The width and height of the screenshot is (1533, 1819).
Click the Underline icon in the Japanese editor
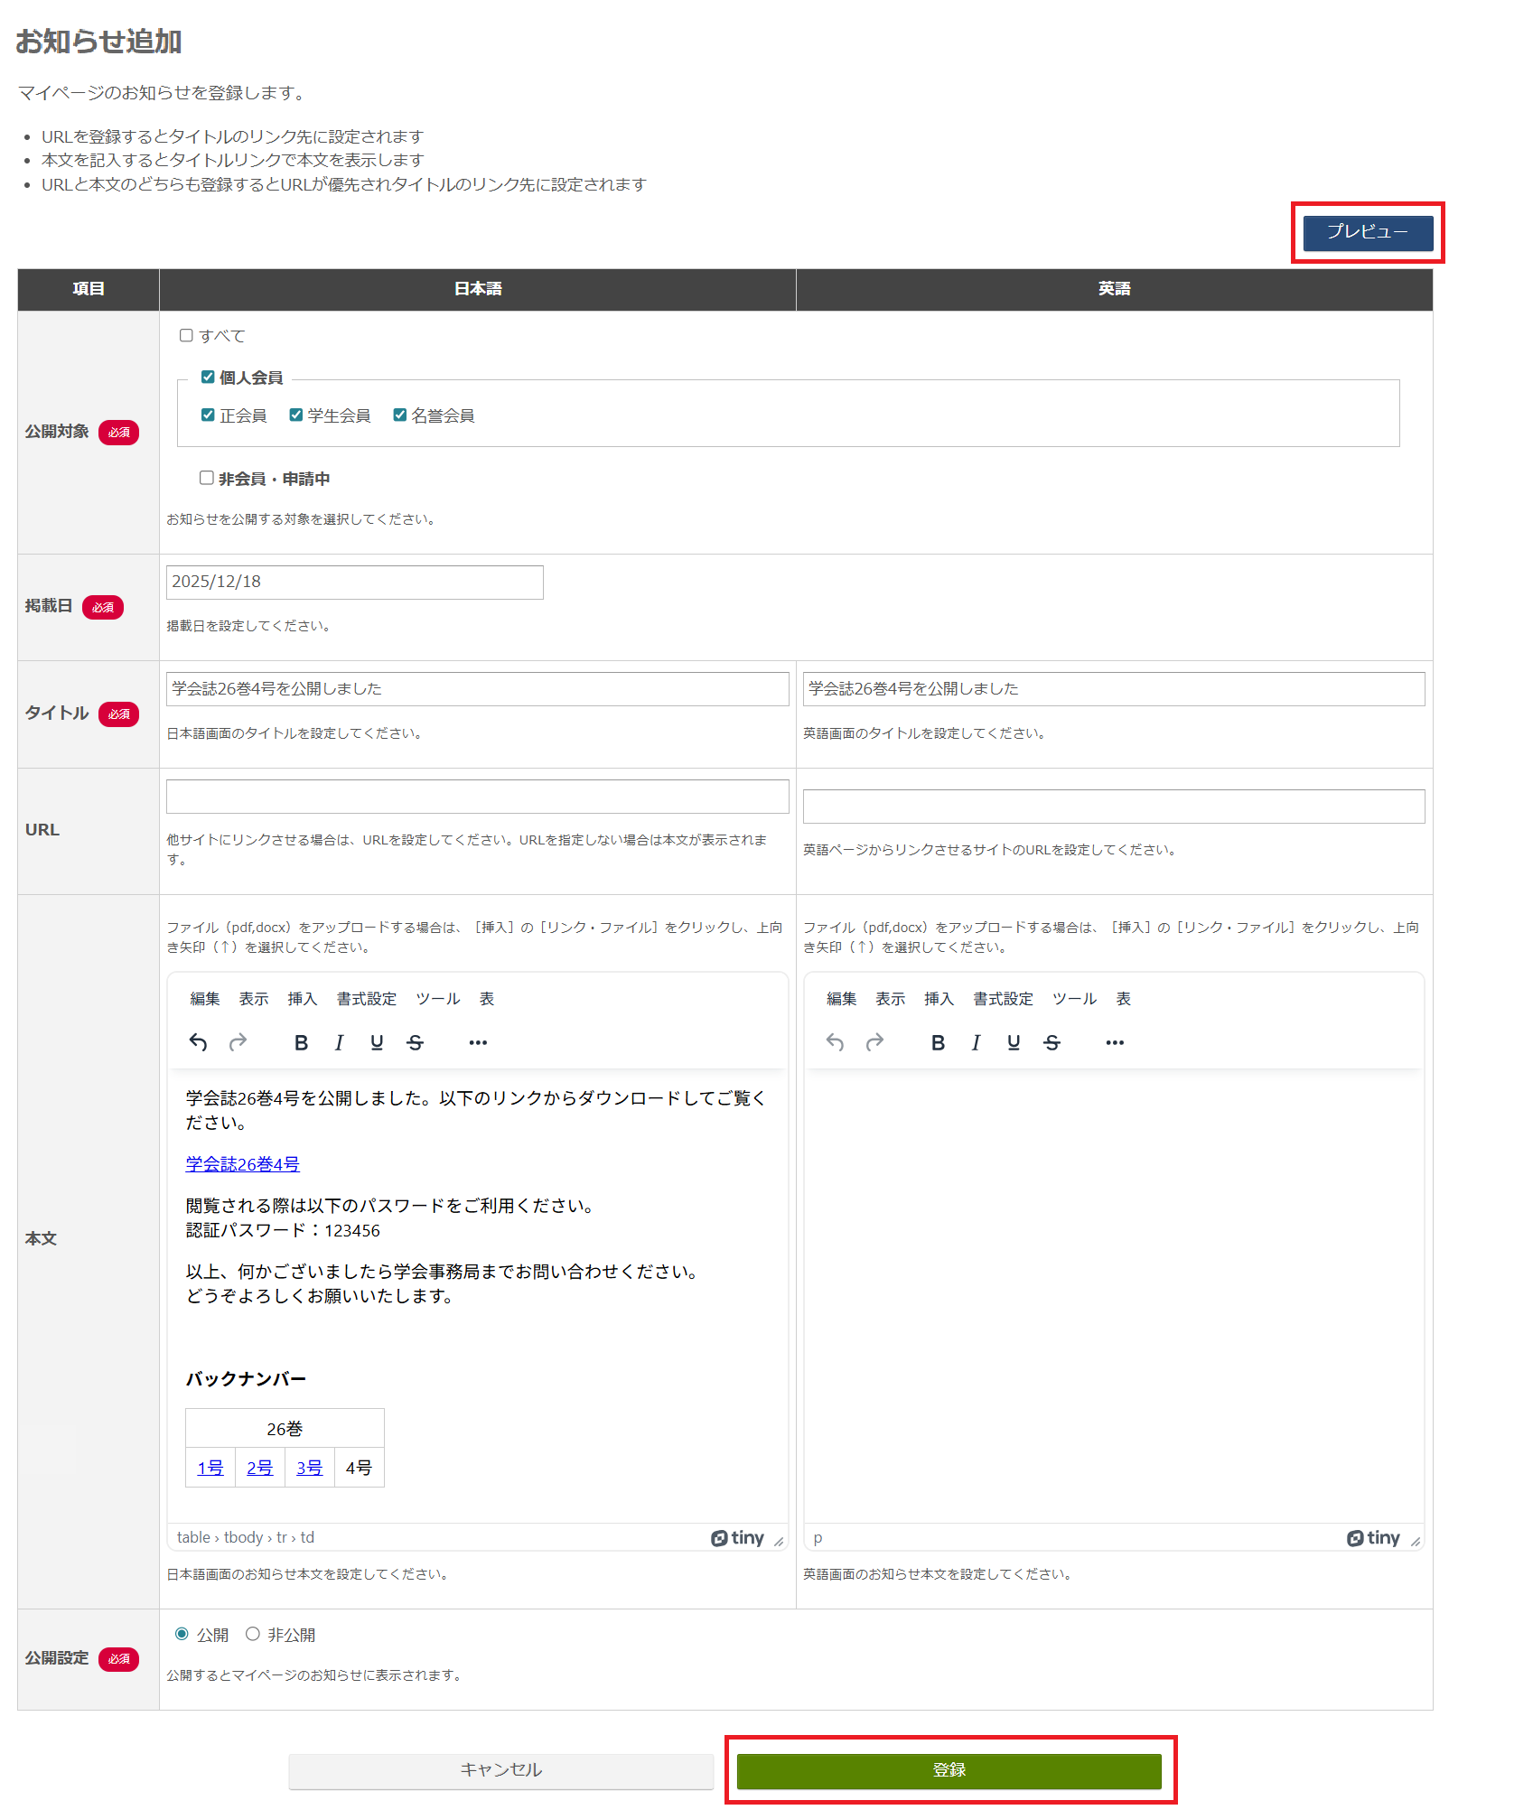point(376,1041)
